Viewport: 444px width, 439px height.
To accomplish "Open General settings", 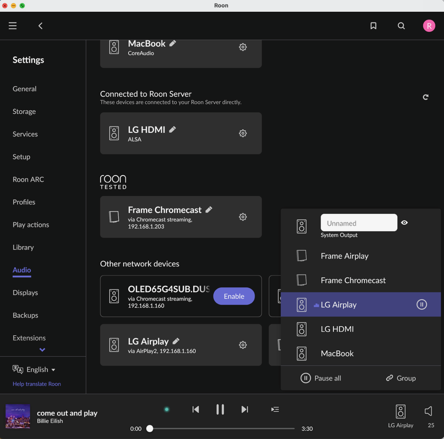I will (x=24, y=89).
